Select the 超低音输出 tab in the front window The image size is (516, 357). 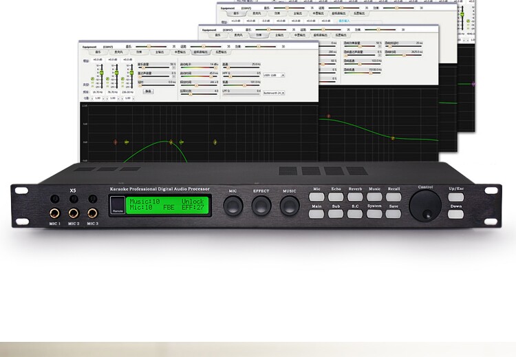click(x=200, y=52)
